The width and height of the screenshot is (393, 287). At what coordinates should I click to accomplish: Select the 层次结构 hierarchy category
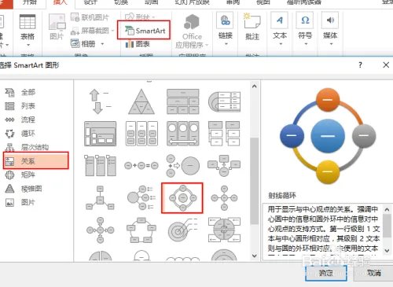pos(27,147)
